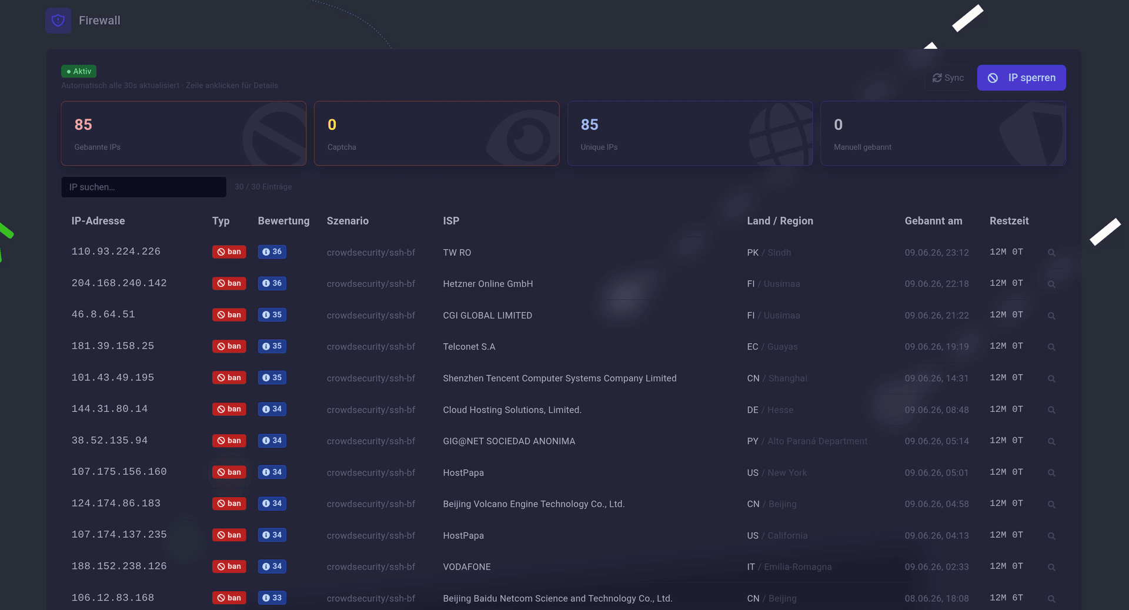This screenshot has height=610, width=1129.
Task: Click score badge 34 of 144.31.80.14
Action: pyautogui.click(x=272, y=409)
